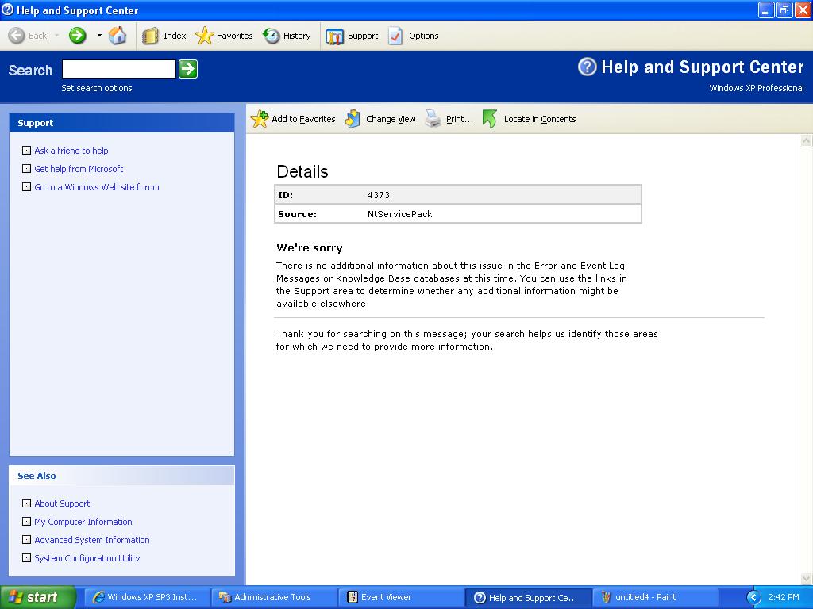Open the Index book icon

click(x=151, y=36)
